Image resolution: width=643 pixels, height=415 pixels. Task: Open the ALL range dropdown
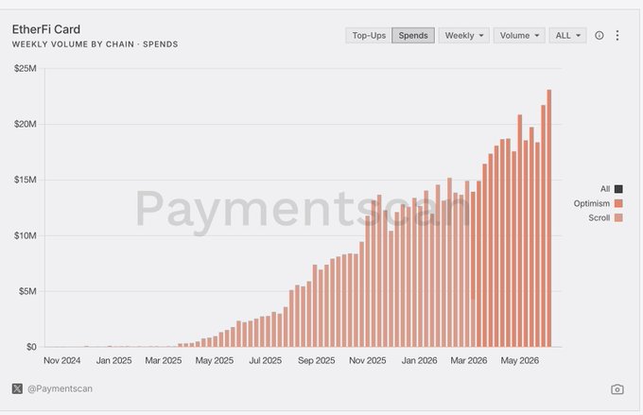point(567,36)
